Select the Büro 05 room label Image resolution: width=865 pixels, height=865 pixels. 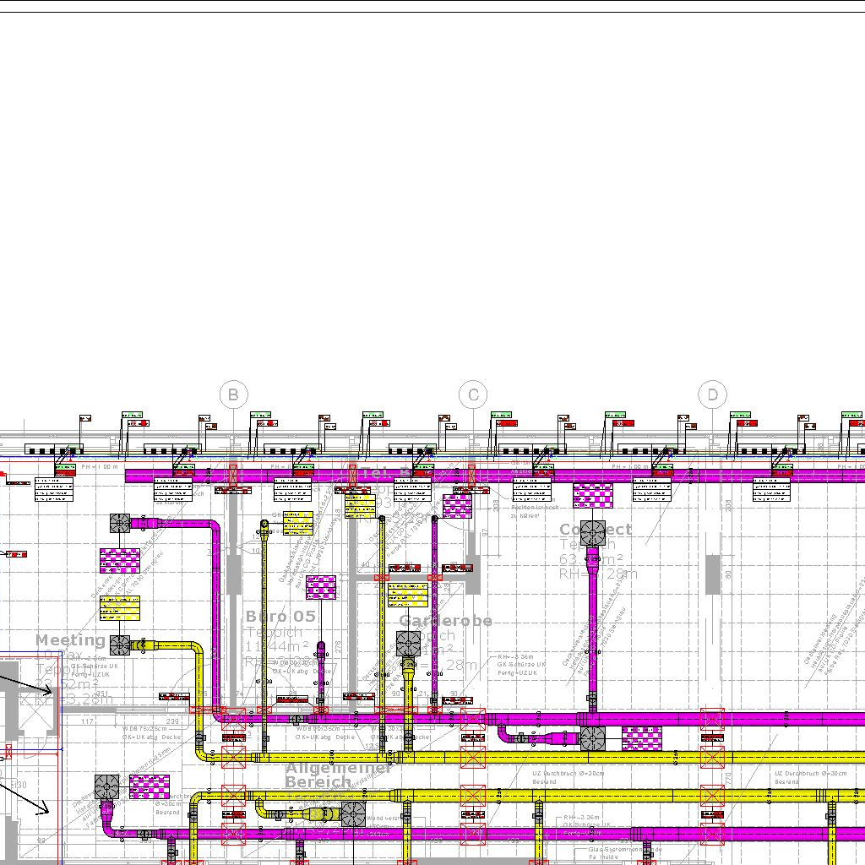pos(280,617)
